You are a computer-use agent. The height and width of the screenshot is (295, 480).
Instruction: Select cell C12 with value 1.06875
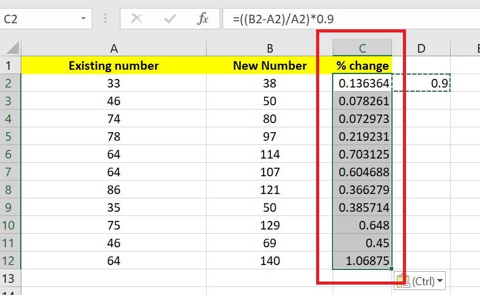click(362, 261)
